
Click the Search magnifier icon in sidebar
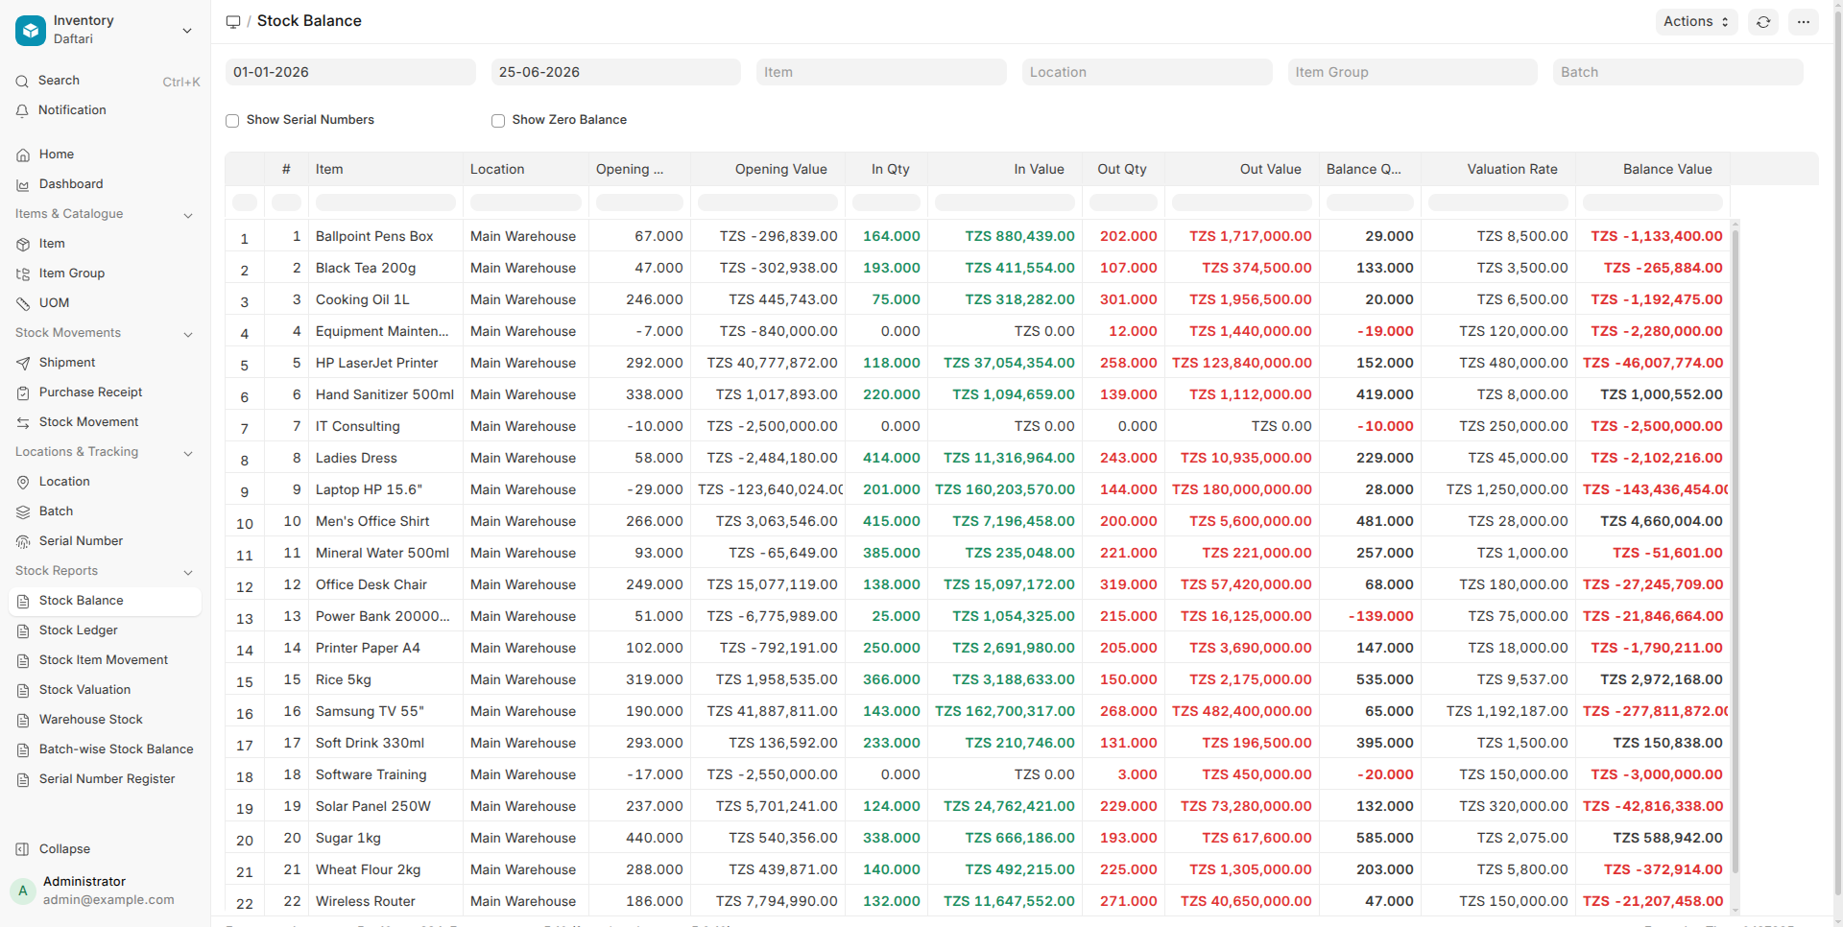click(22, 82)
